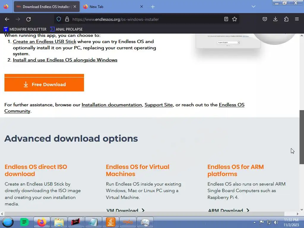Open the Downloads toolbar icon
This screenshot has height=228, width=304.
(275, 19)
